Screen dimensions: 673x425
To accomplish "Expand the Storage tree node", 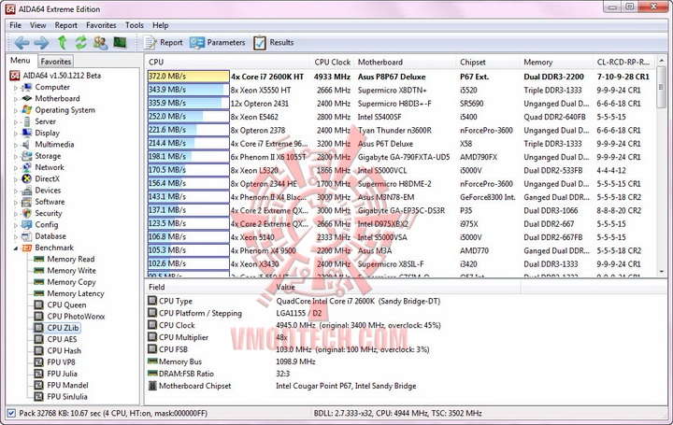I will click(x=16, y=157).
